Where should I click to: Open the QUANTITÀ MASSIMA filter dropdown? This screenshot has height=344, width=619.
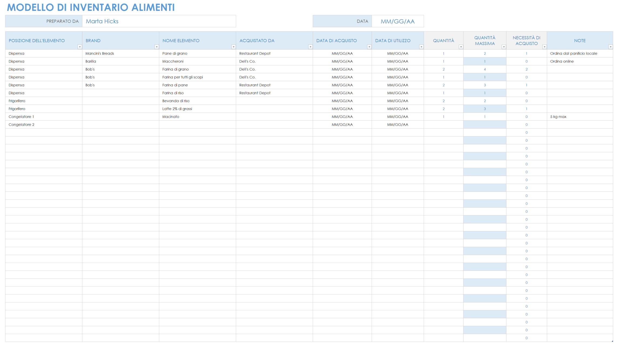504,47
